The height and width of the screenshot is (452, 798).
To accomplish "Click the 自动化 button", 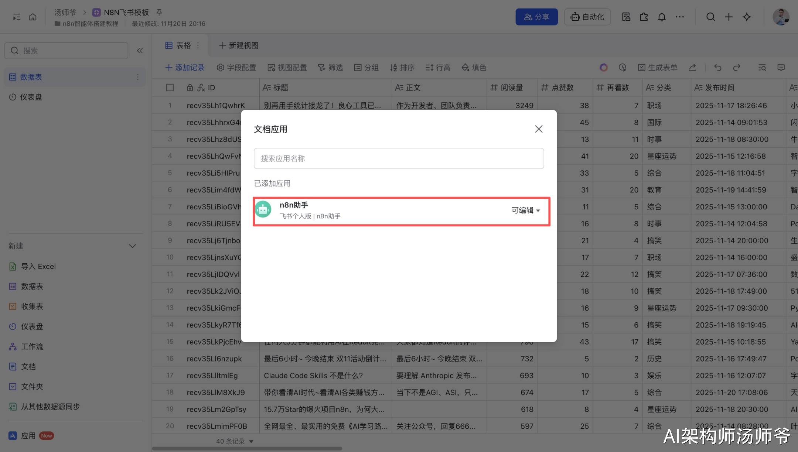I will tap(587, 17).
